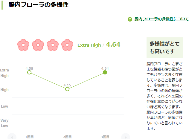This screenshot has height=139, width=189.
Task: Click the third pink flower icon
Action: [x=53, y=45]
